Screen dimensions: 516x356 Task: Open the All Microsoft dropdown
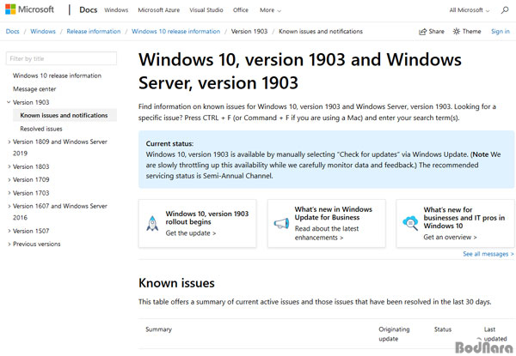(x=471, y=10)
